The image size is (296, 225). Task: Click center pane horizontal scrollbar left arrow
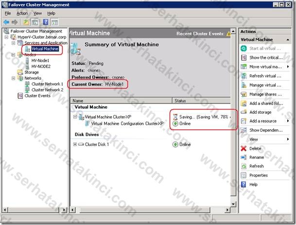click(x=73, y=210)
